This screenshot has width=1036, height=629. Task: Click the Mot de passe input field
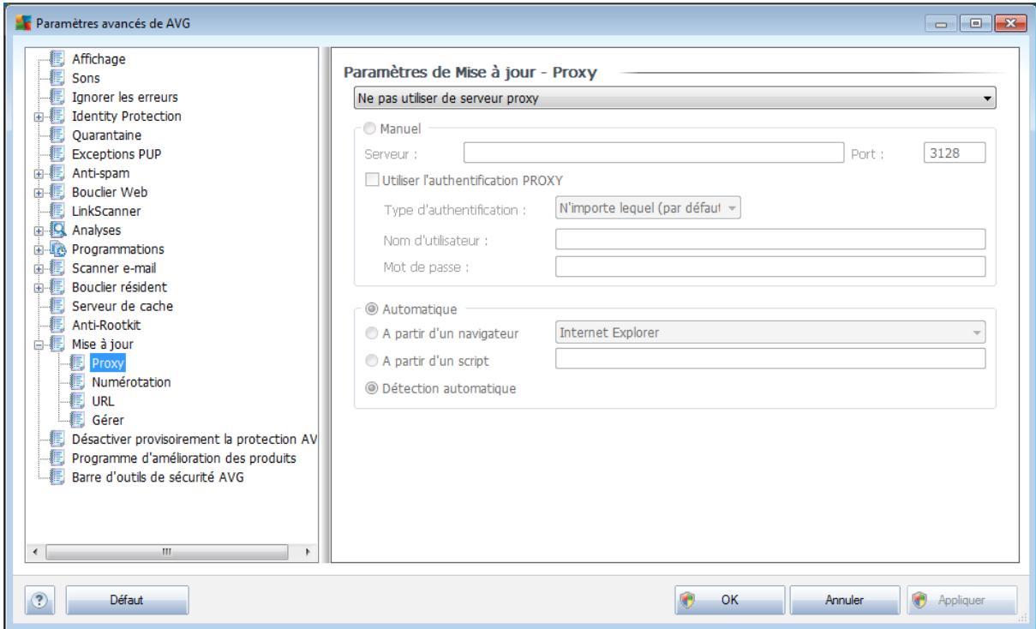pyautogui.click(x=770, y=267)
